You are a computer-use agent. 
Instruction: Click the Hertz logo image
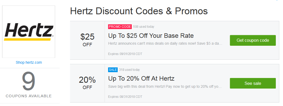tap(28, 32)
